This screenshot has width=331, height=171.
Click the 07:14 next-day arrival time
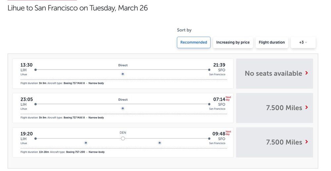pyautogui.click(x=219, y=99)
